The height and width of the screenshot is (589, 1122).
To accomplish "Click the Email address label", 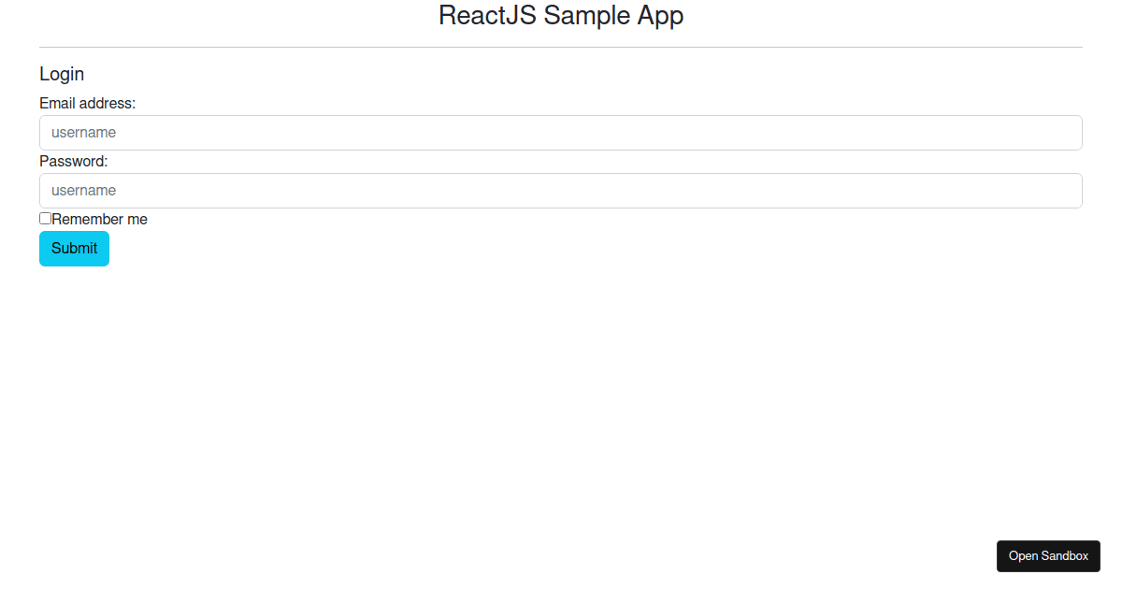I will point(87,103).
